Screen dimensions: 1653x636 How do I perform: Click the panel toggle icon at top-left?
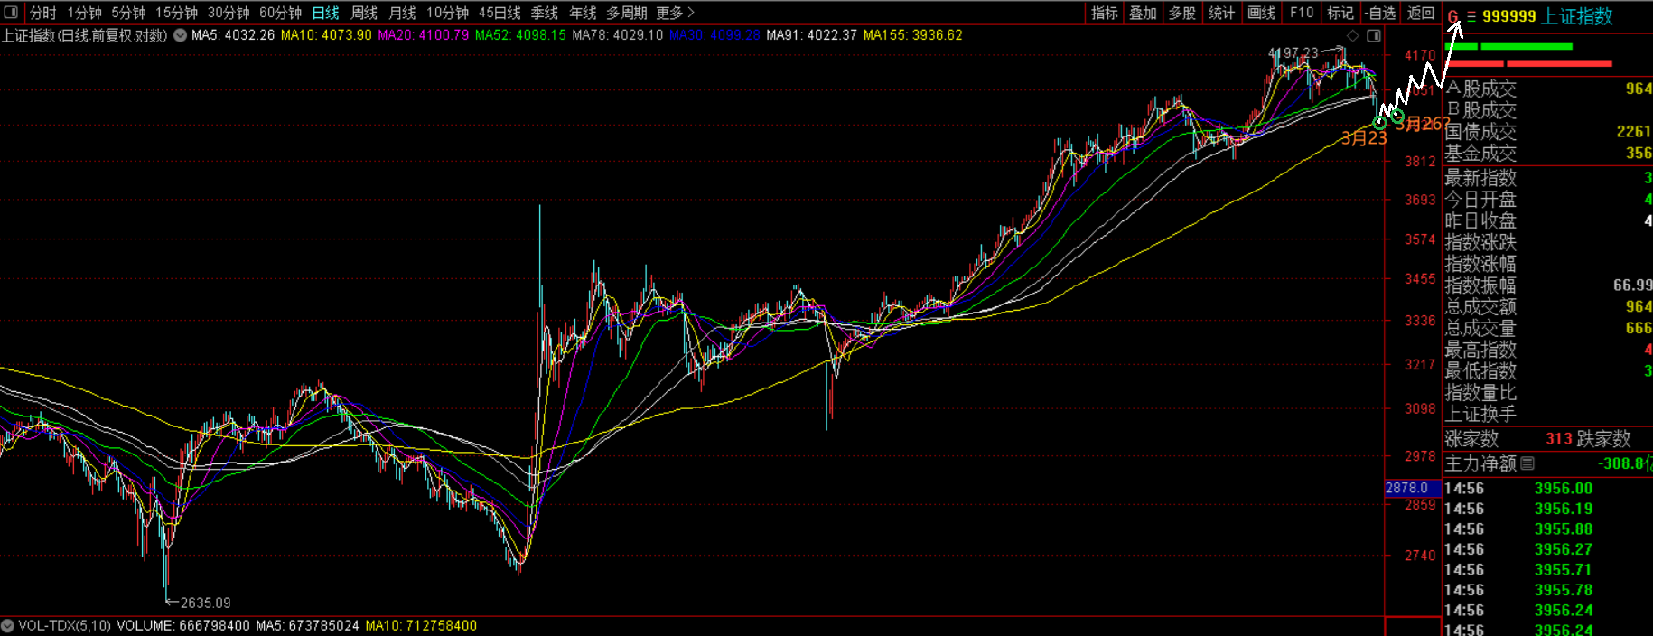(x=11, y=13)
